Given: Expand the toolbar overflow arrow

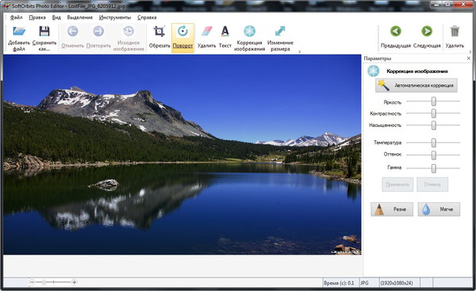Looking at the screenshot, I should point(299,52).
